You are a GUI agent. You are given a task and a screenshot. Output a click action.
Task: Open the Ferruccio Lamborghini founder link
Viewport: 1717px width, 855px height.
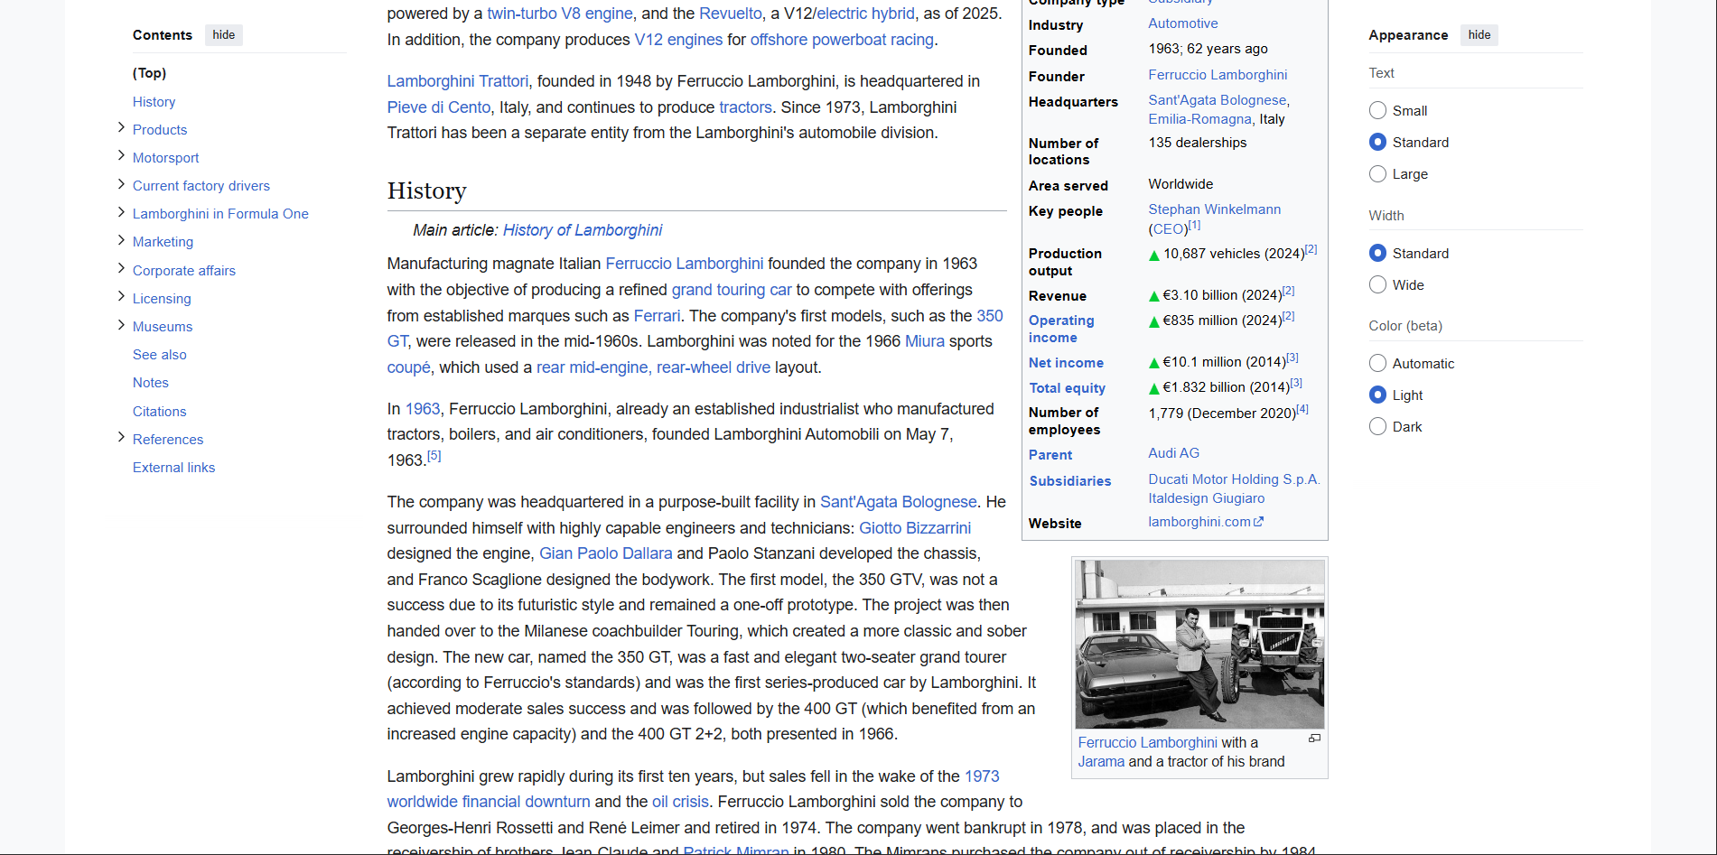click(1218, 75)
